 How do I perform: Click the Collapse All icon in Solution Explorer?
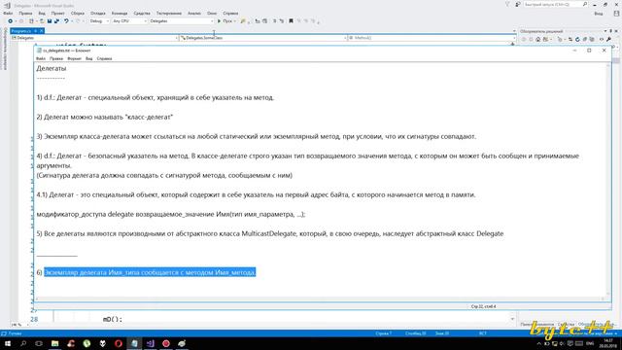585,39
